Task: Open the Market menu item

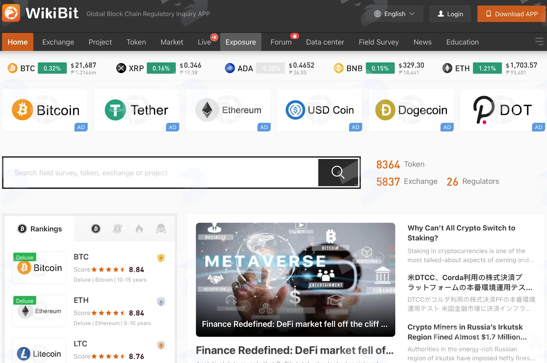Action: [172, 42]
